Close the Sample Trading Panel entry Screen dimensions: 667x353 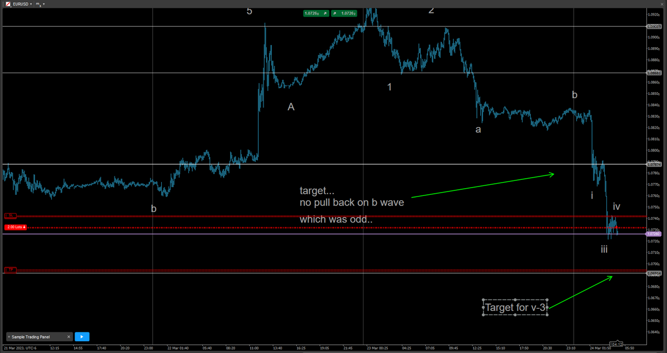(69, 336)
